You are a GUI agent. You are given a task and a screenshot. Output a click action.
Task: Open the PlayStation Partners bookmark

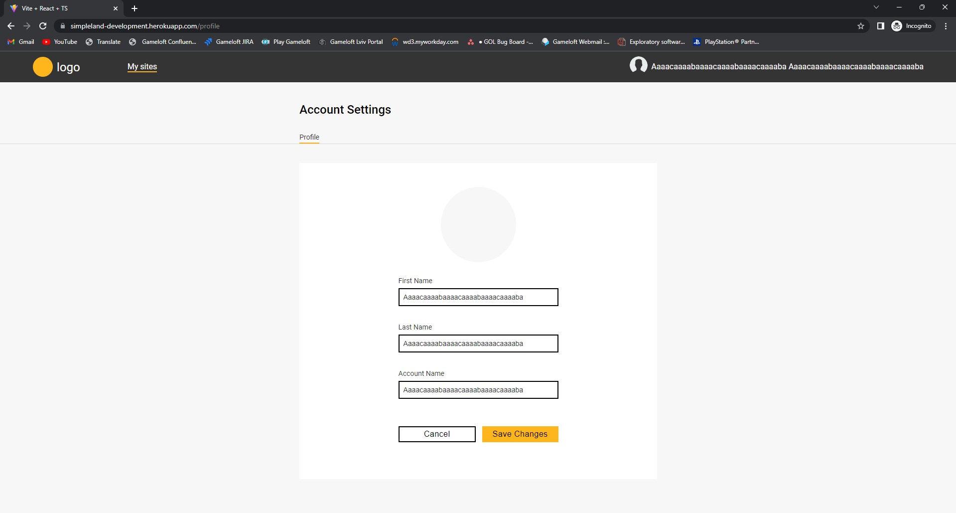coord(726,42)
